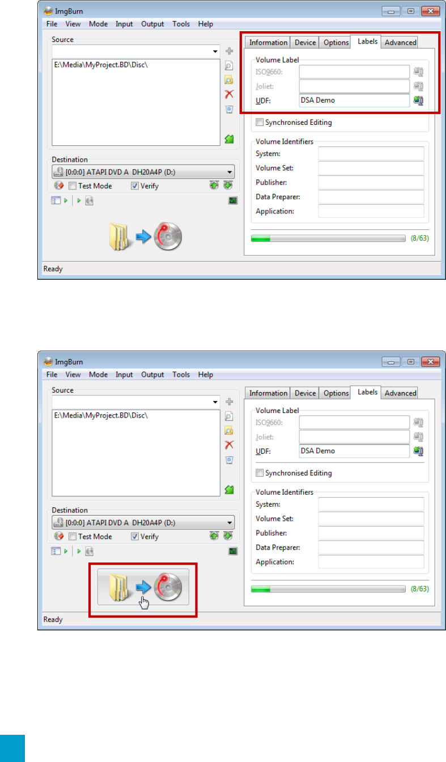Click browse-for-file icon in bottom ImgBurn window

[x=230, y=416]
